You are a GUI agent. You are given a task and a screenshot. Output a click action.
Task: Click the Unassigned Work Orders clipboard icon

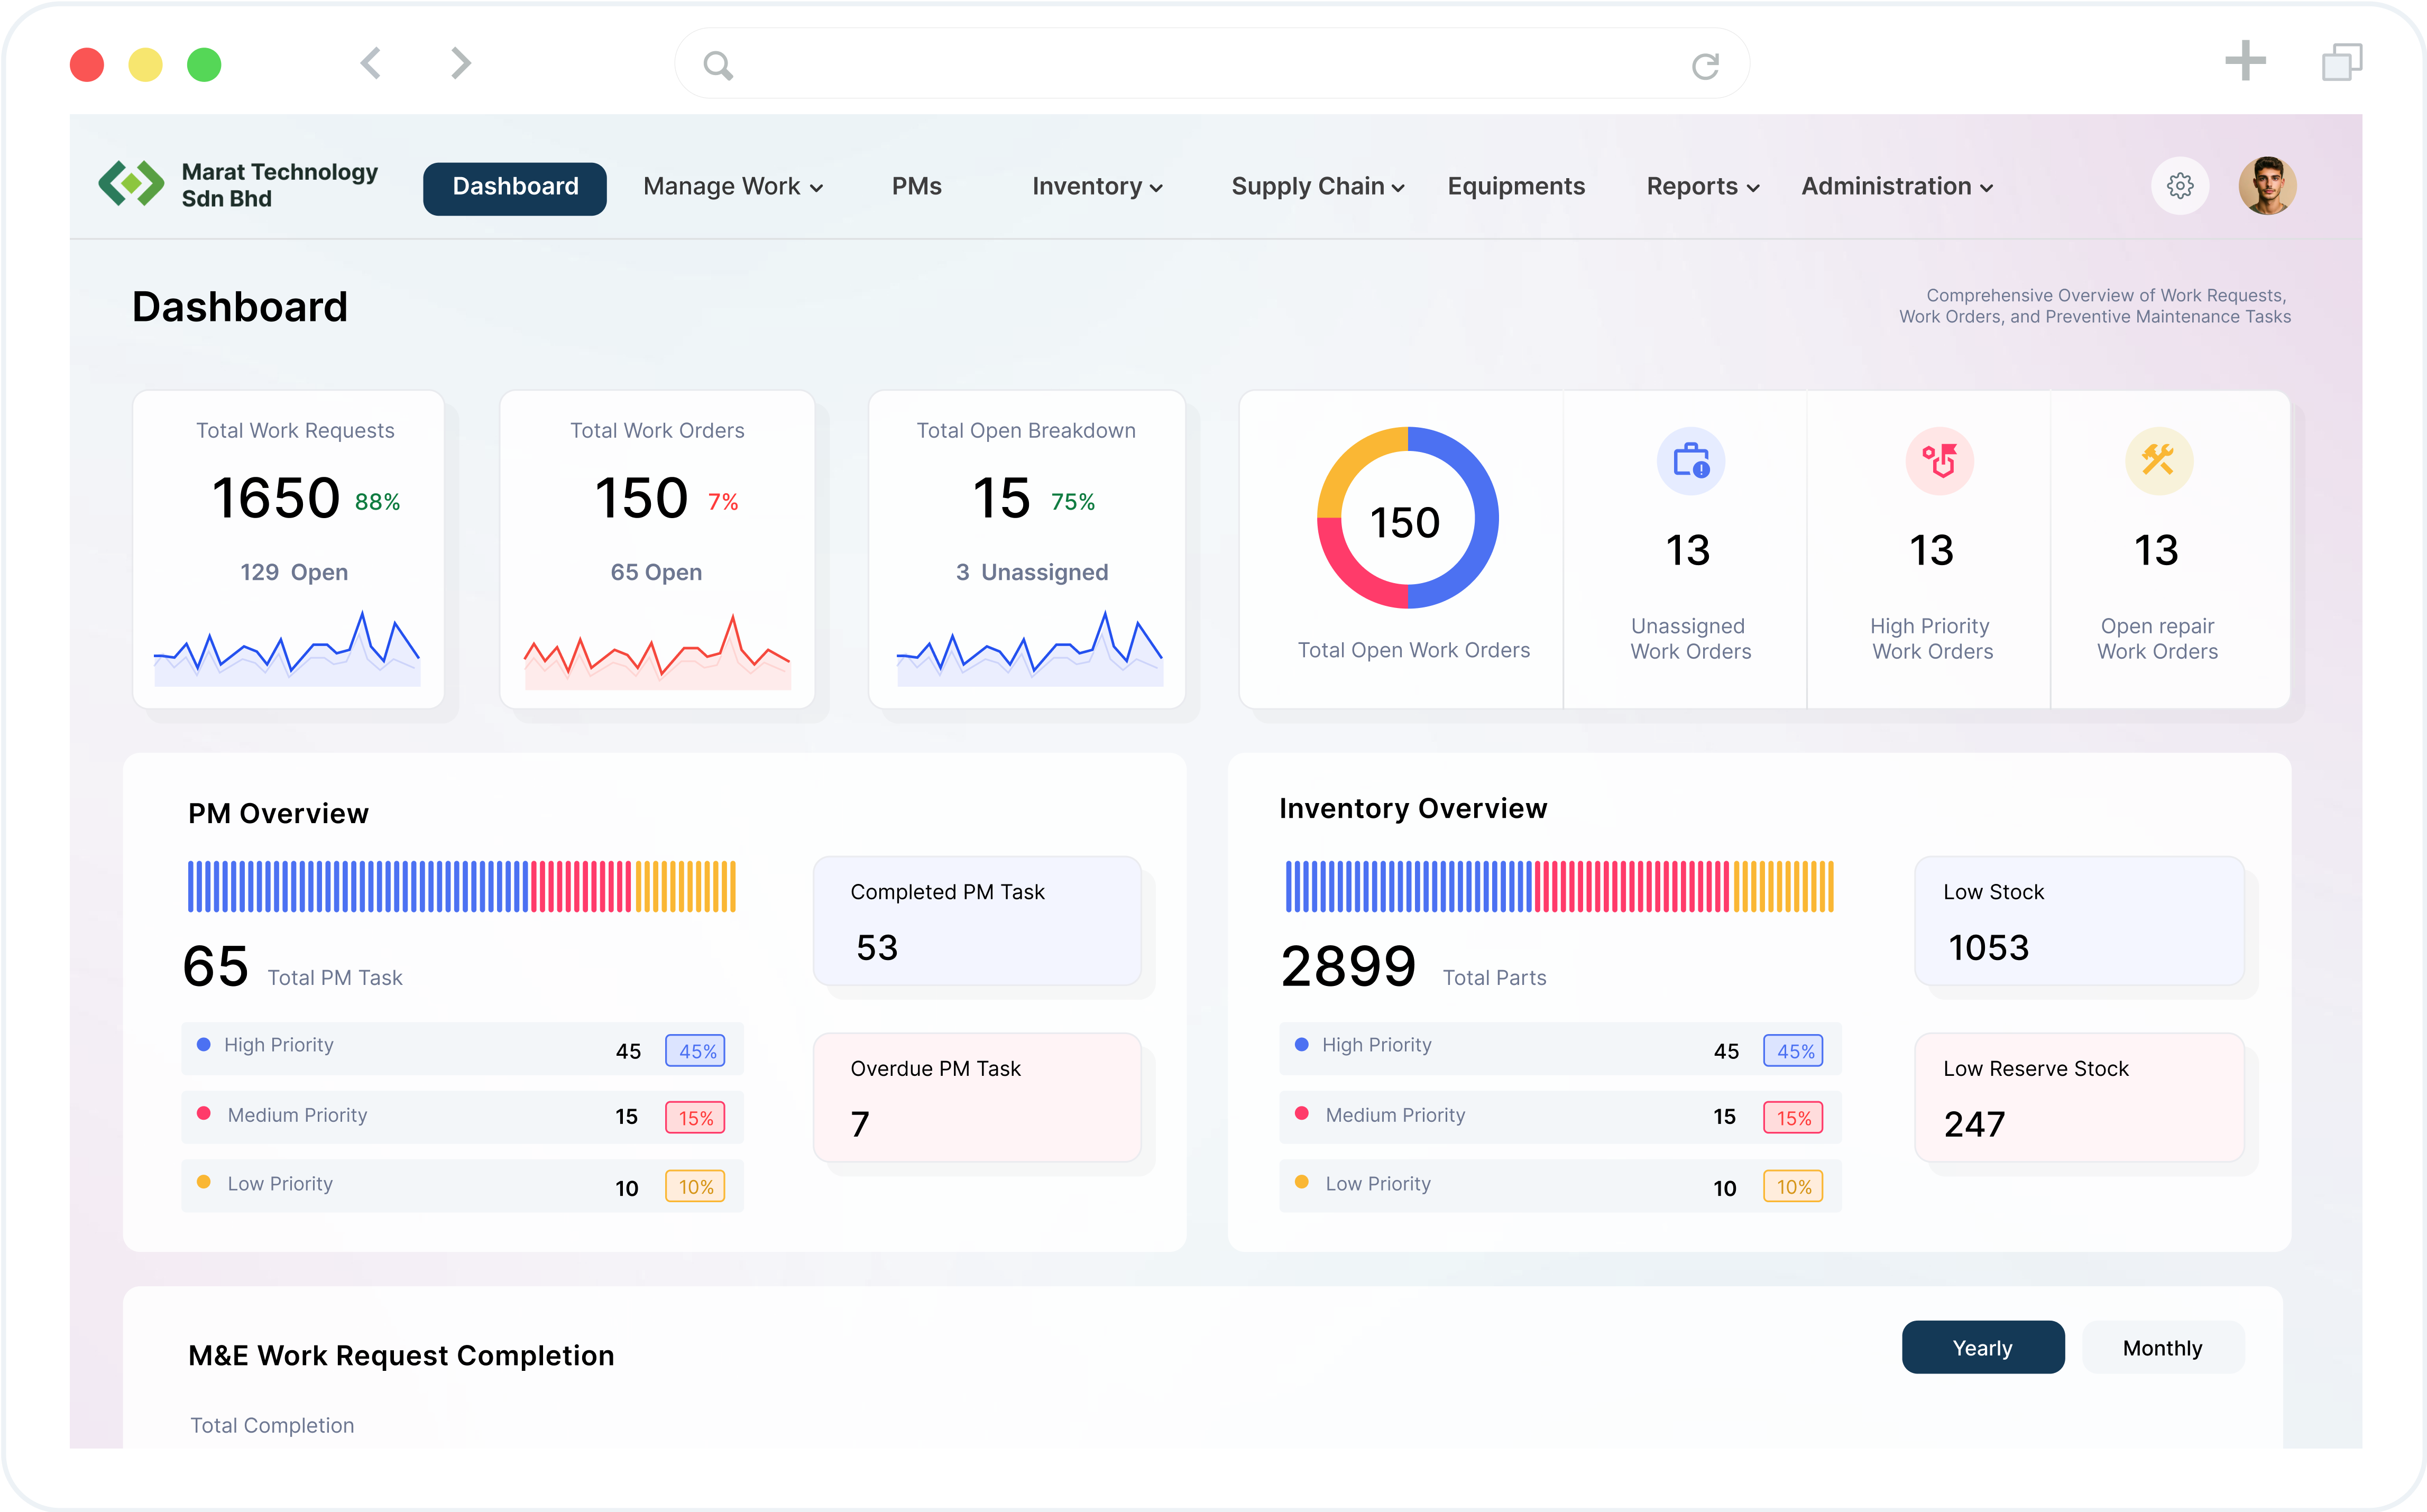pyautogui.click(x=1690, y=461)
